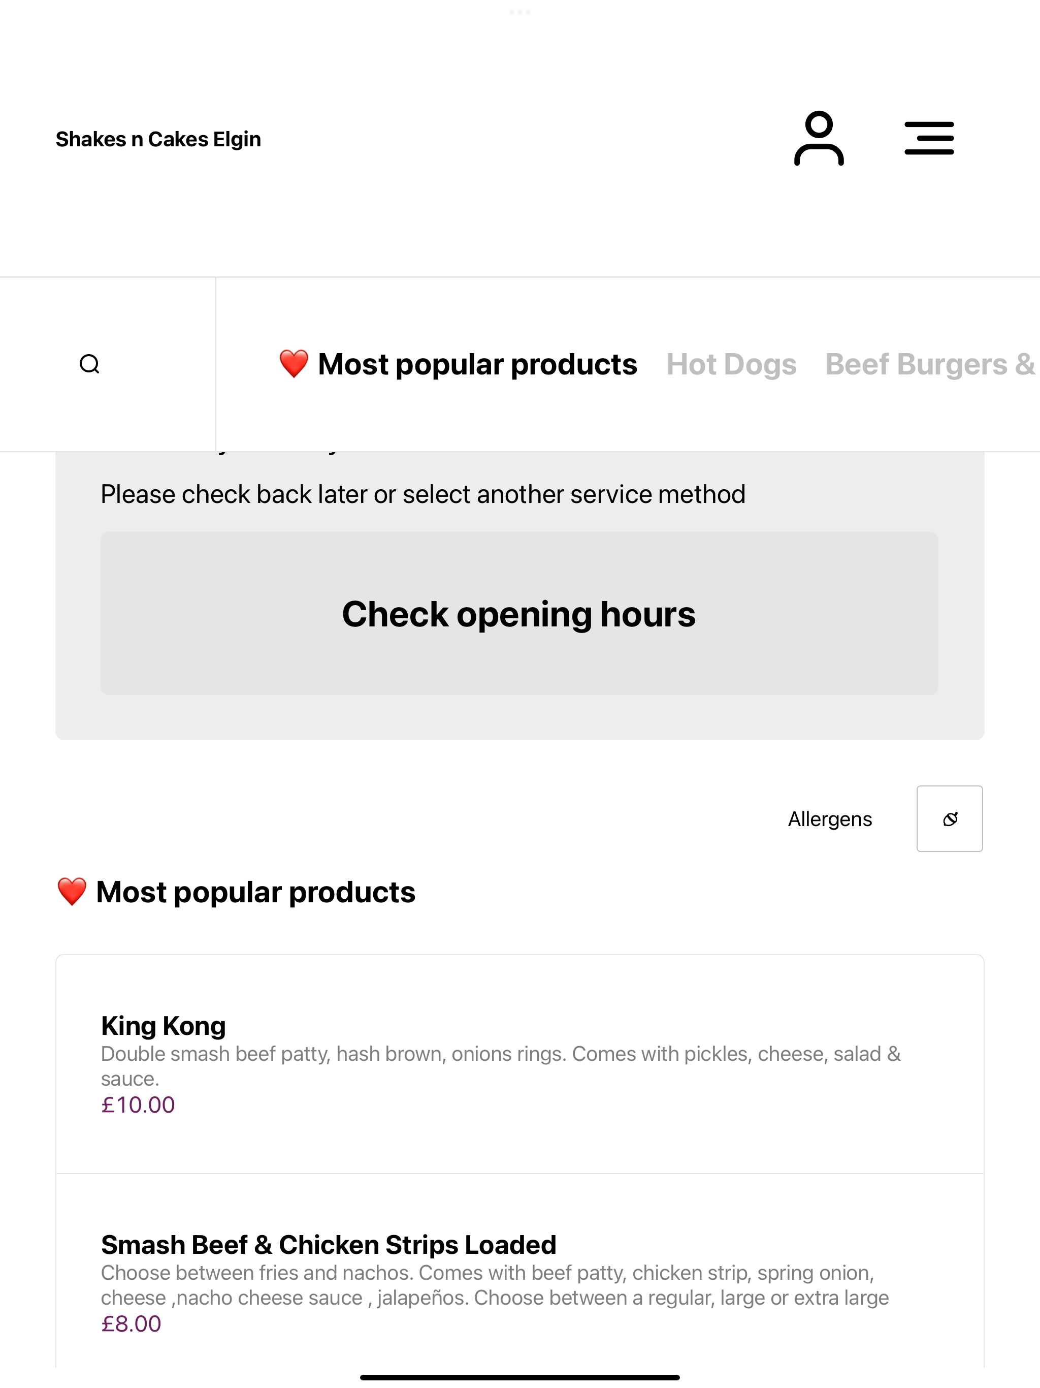Open the King Kong burger item
The image size is (1040, 1388).
click(520, 1064)
